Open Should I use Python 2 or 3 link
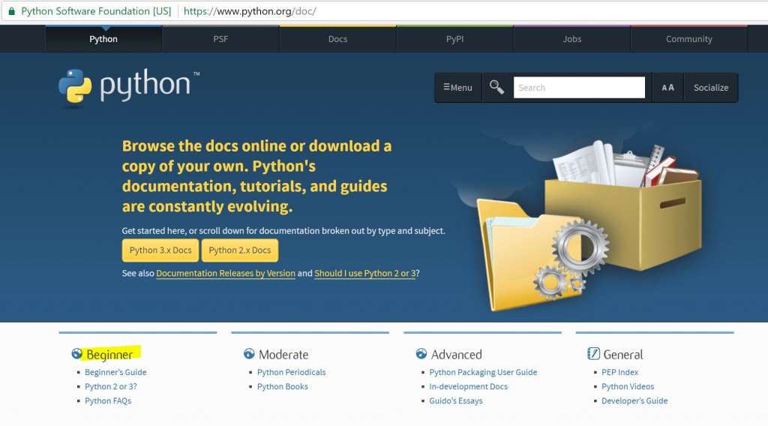Screen dimensions: 768x426 tap(365, 273)
